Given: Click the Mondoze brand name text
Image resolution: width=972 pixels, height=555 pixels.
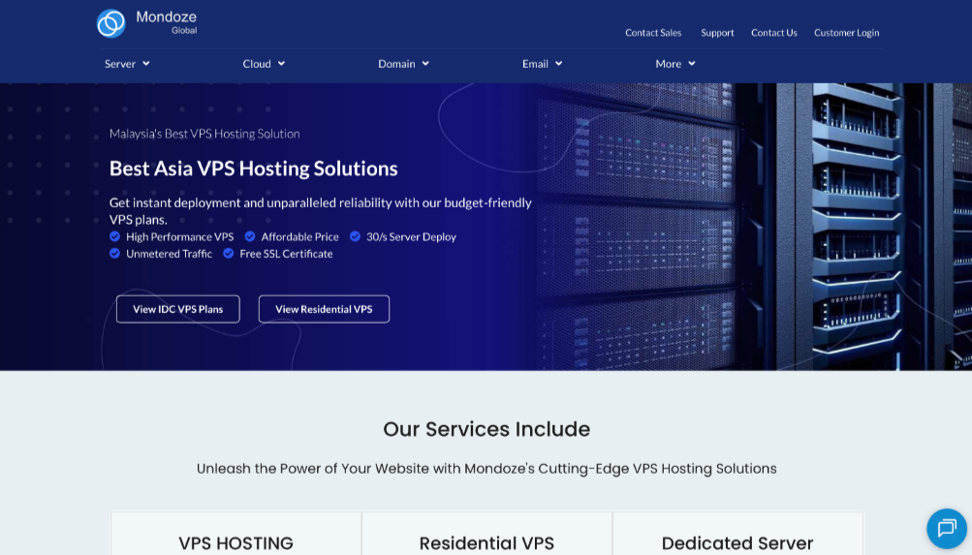Looking at the screenshot, I should (166, 16).
